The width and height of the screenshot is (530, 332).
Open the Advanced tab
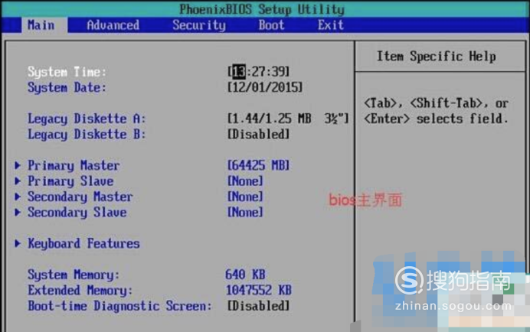pos(113,25)
